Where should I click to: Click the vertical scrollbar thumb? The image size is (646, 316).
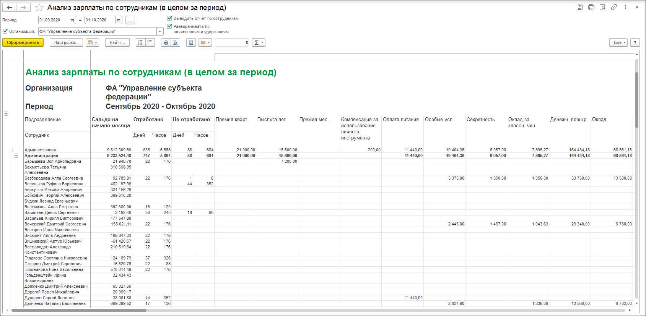click(637, 99)
